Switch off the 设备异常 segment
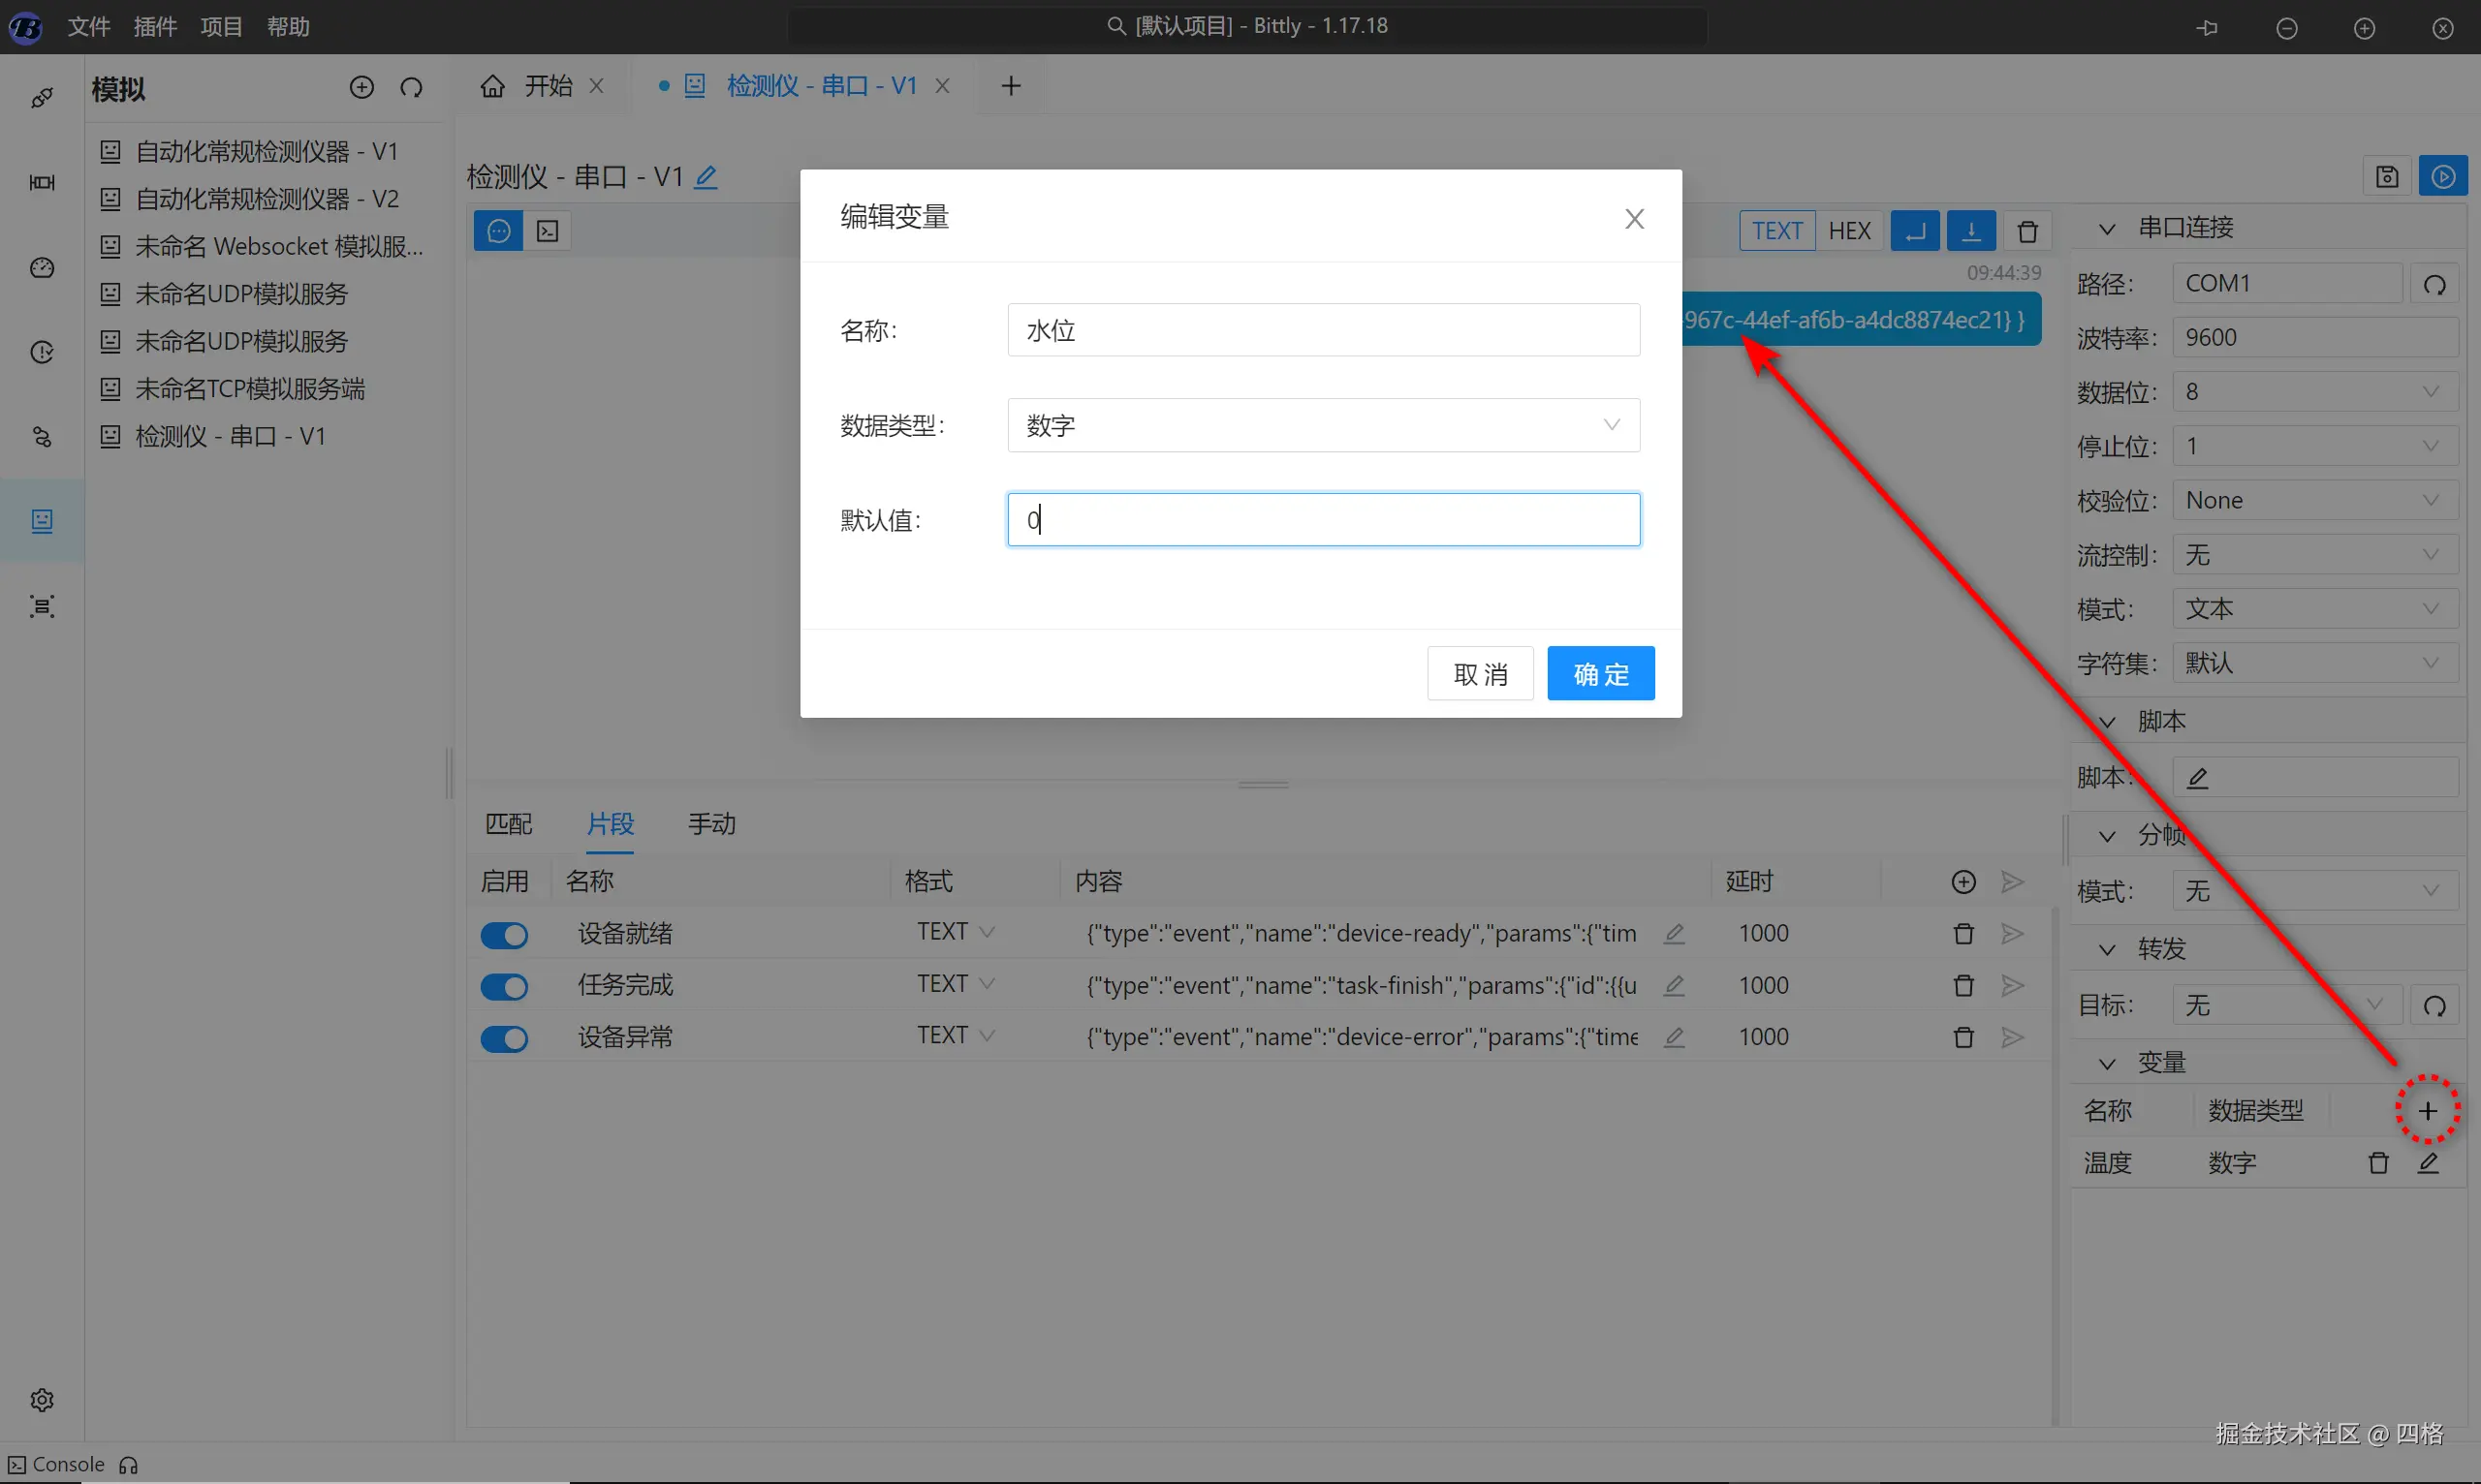This screenshot has width=2481, height=1484. (504, 1039)
